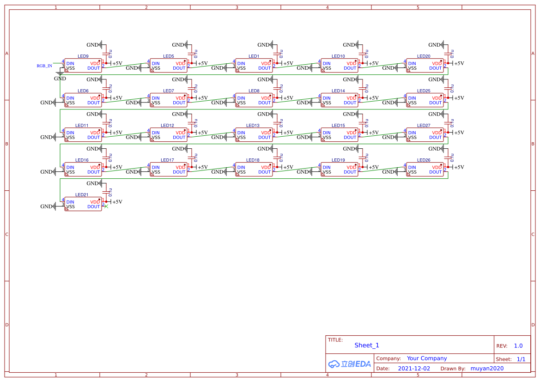Click the ground symbol below RGB_IN
The width and height of the screenshot is (540, 382).
click(x=60, y=73)
